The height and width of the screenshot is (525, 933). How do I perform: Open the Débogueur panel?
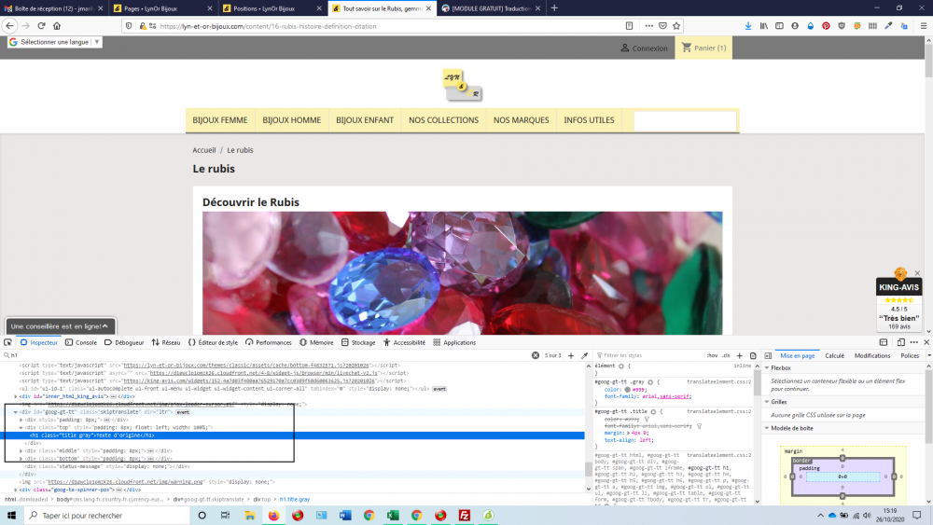(x=124, y=342)
